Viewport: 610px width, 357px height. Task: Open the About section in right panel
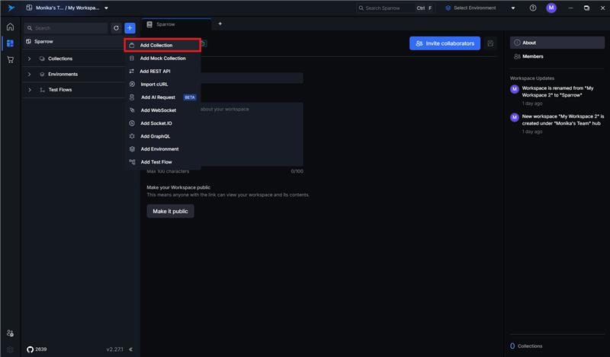557,43
